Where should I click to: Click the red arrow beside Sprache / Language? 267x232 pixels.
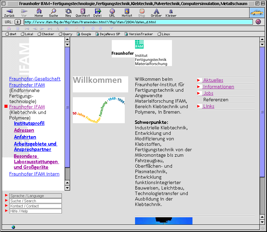[x=6, y=195]
